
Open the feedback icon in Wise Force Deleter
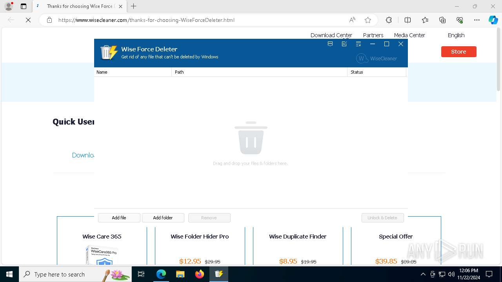(x=330, y=44)
